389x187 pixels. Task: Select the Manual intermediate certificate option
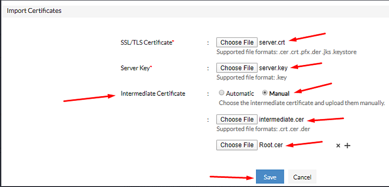pos(264,93)
